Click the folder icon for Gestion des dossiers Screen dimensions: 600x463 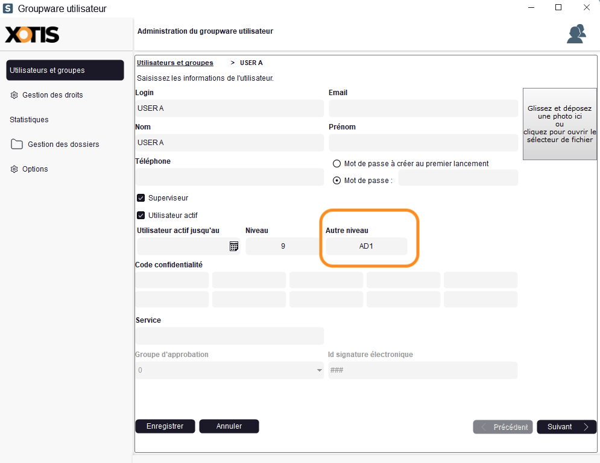tap(17, 144)
